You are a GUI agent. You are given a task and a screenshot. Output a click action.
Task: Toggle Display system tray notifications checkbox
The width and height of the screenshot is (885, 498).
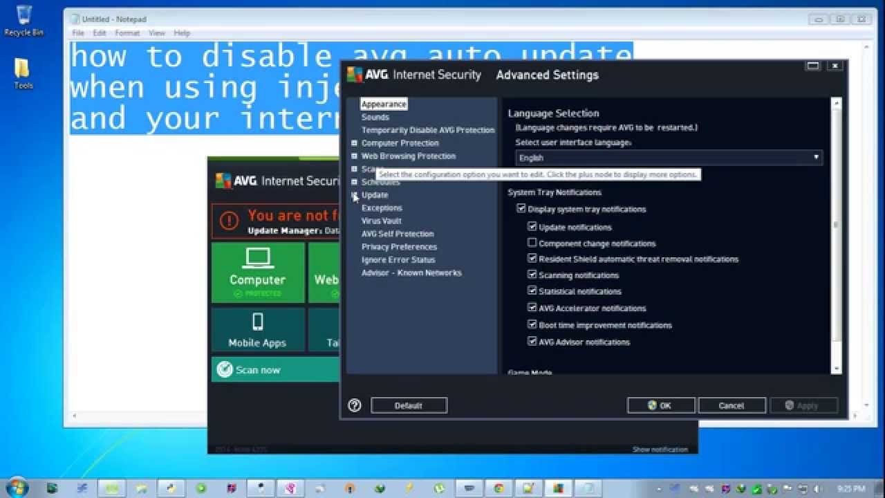[x=521, y=209]
